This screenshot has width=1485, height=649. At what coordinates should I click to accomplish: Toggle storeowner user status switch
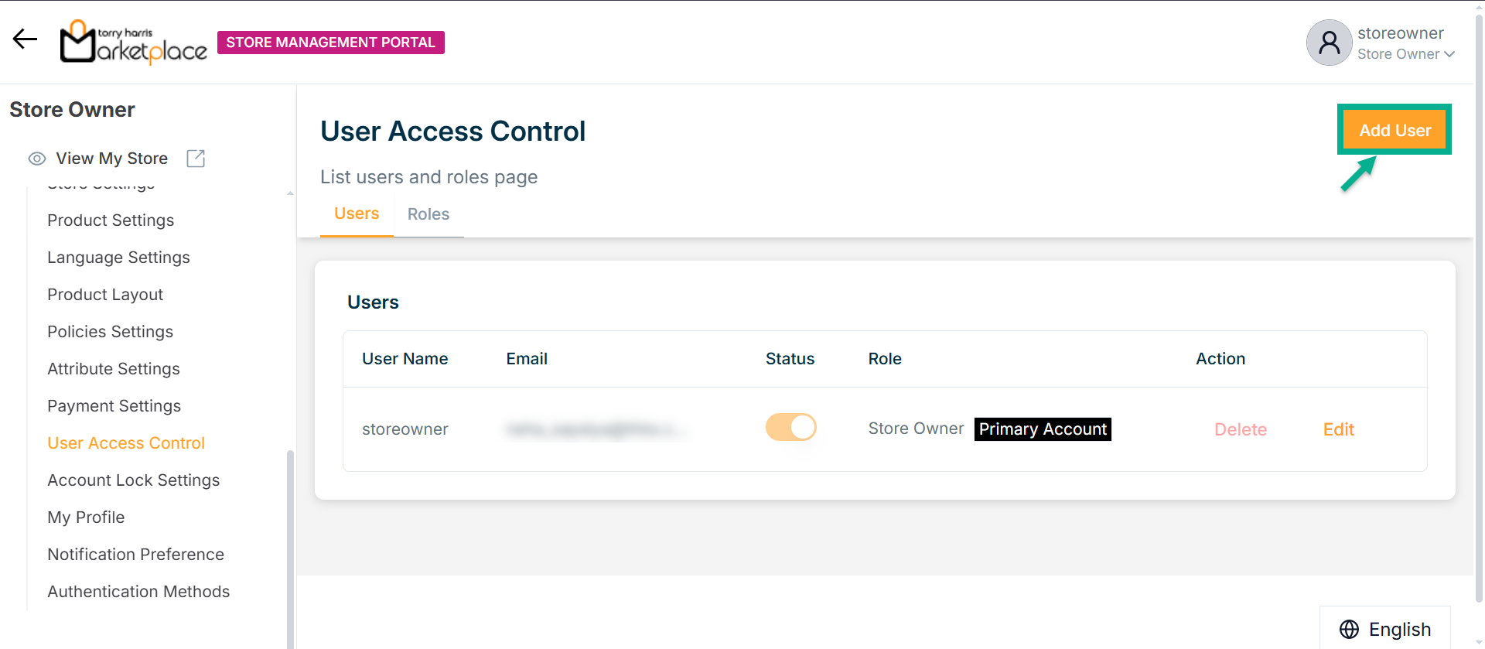coord(790,428)
